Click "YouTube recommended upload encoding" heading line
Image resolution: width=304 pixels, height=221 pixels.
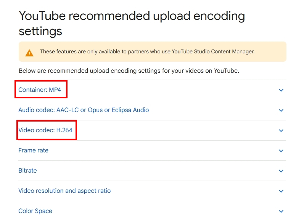(x=132, y=16)
